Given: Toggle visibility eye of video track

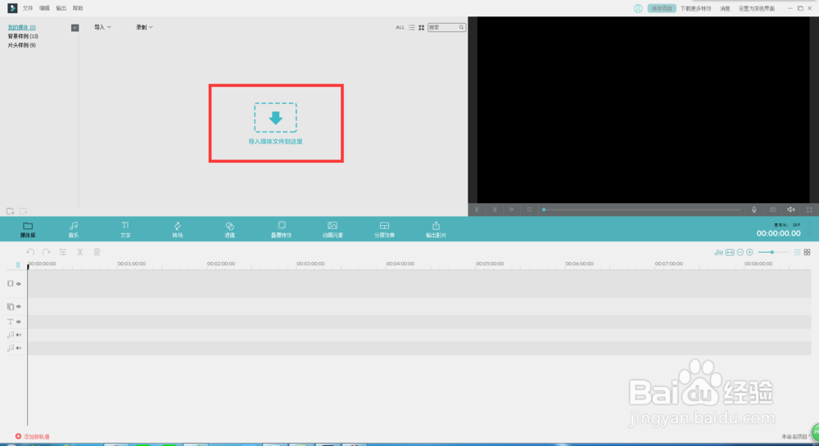Looking at the screenshot, I should point(19,284).
